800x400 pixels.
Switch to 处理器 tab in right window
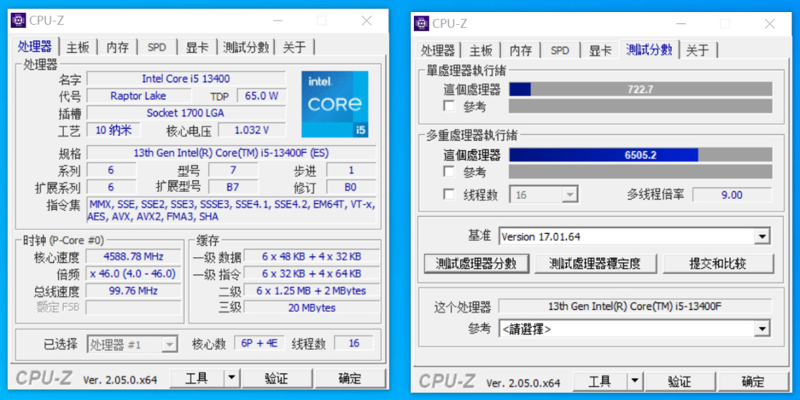coord(438,50)
